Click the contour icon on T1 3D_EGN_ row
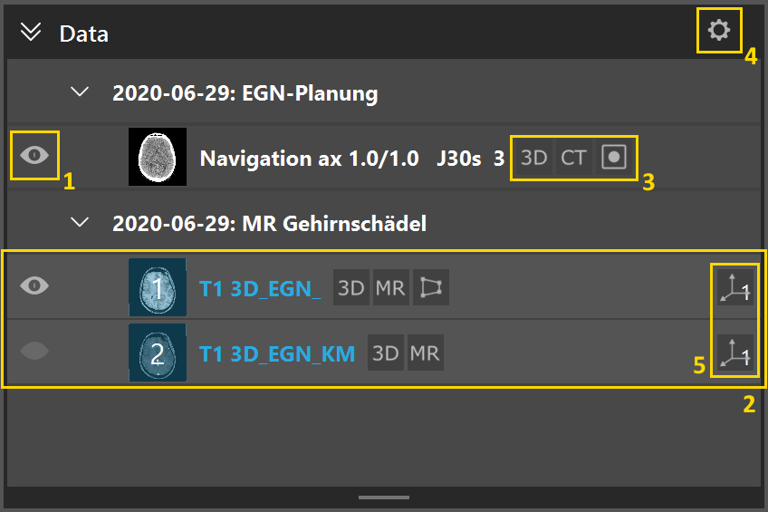Image resolution: width=768 pixels, height=512 pixels. click(430, 287)
